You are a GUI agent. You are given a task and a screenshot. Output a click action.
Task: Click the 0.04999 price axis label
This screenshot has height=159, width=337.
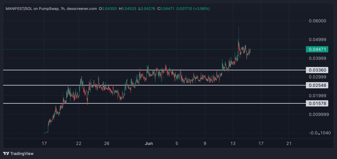(x=317, y=39)
